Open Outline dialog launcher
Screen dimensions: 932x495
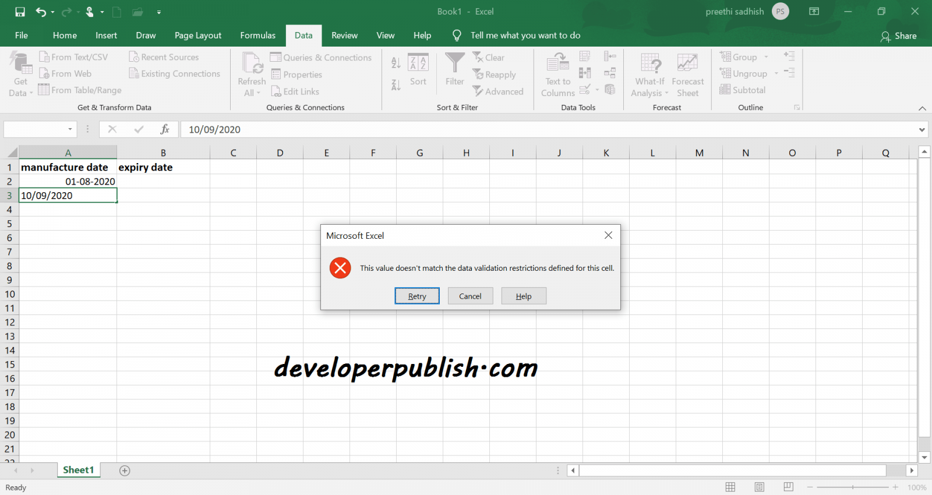pyautogui.click(x=797, y=108)
